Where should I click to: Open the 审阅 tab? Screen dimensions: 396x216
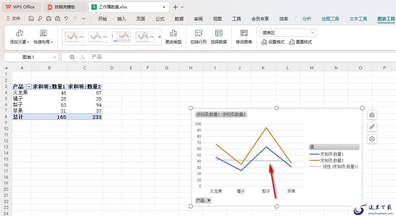tap(198, 19)
